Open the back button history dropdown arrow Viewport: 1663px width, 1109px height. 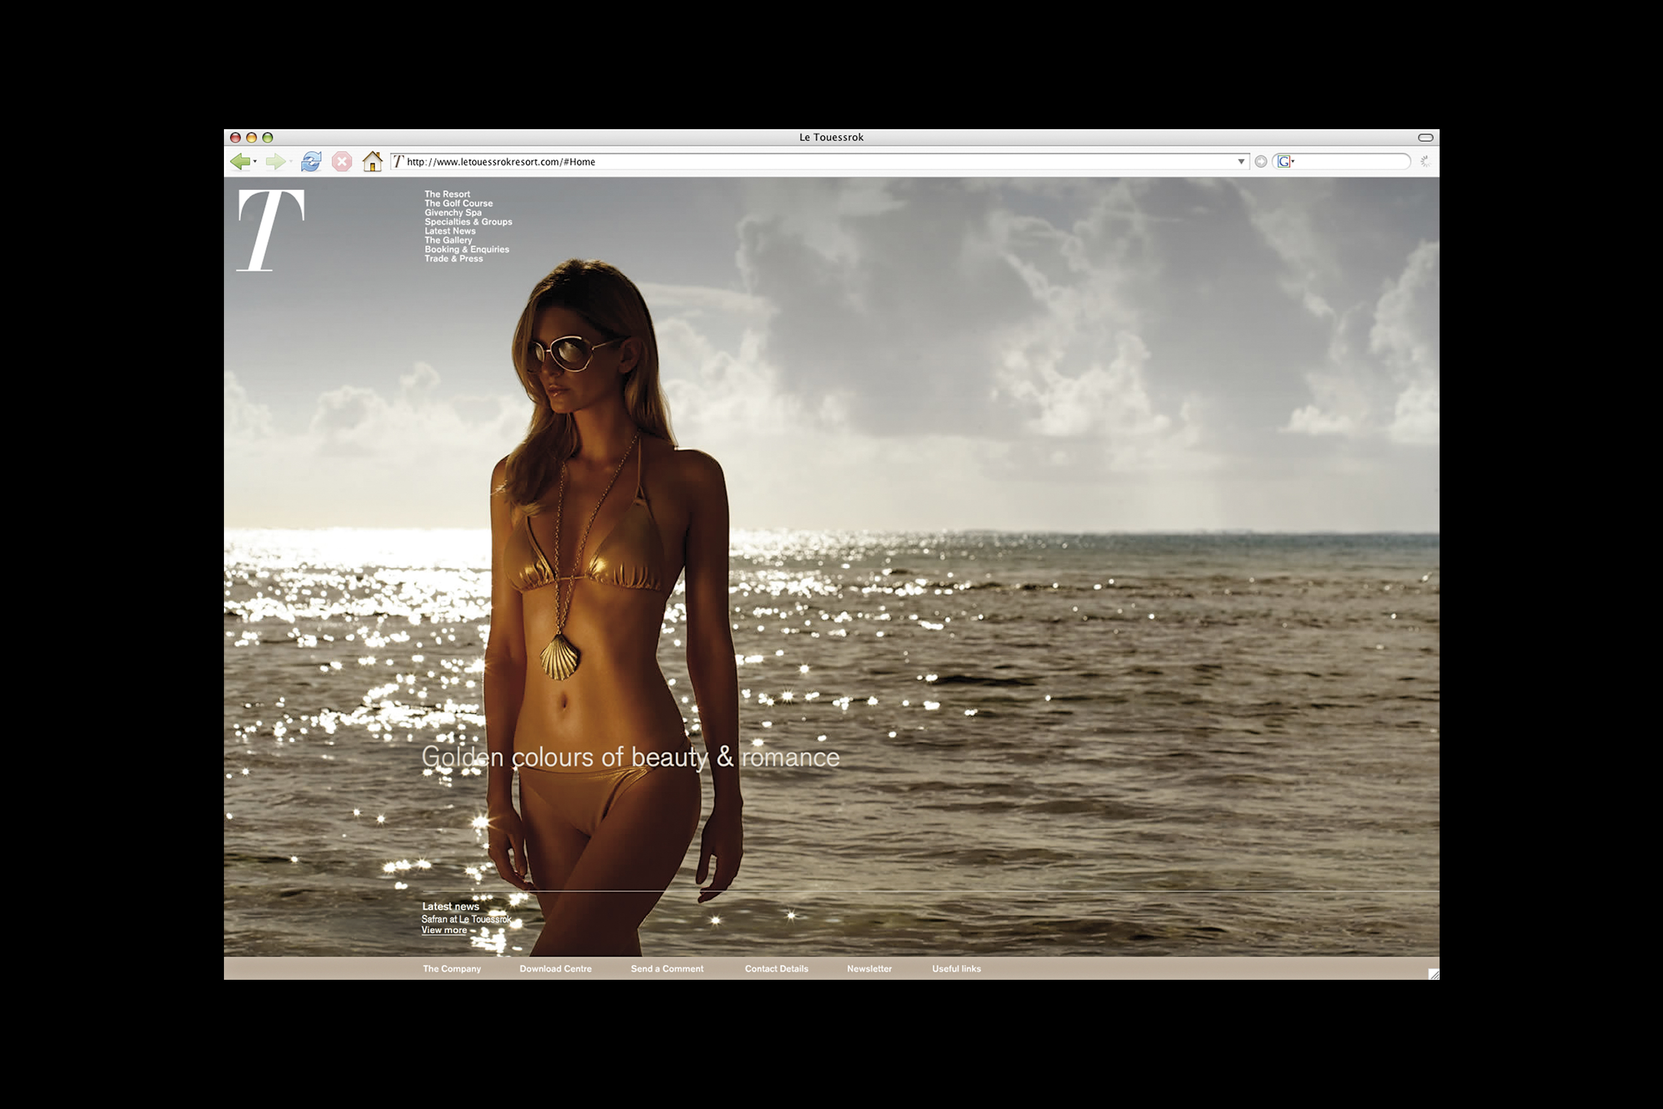255,162
